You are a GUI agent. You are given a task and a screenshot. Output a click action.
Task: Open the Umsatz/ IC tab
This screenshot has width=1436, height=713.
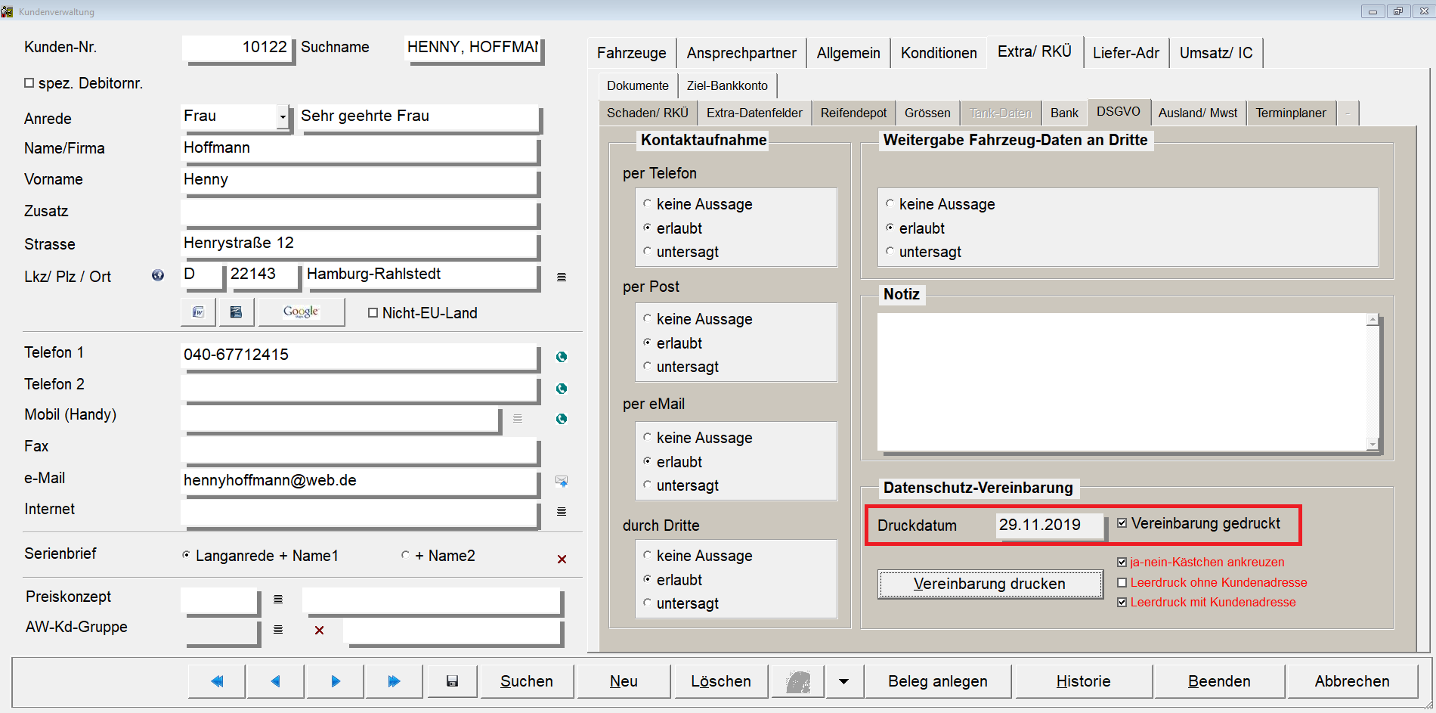pos(1216,53)
